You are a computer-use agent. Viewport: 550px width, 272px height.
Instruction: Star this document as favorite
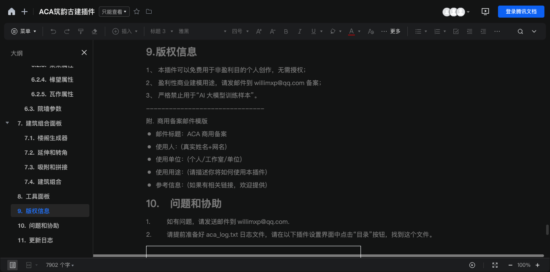(137, 12)
